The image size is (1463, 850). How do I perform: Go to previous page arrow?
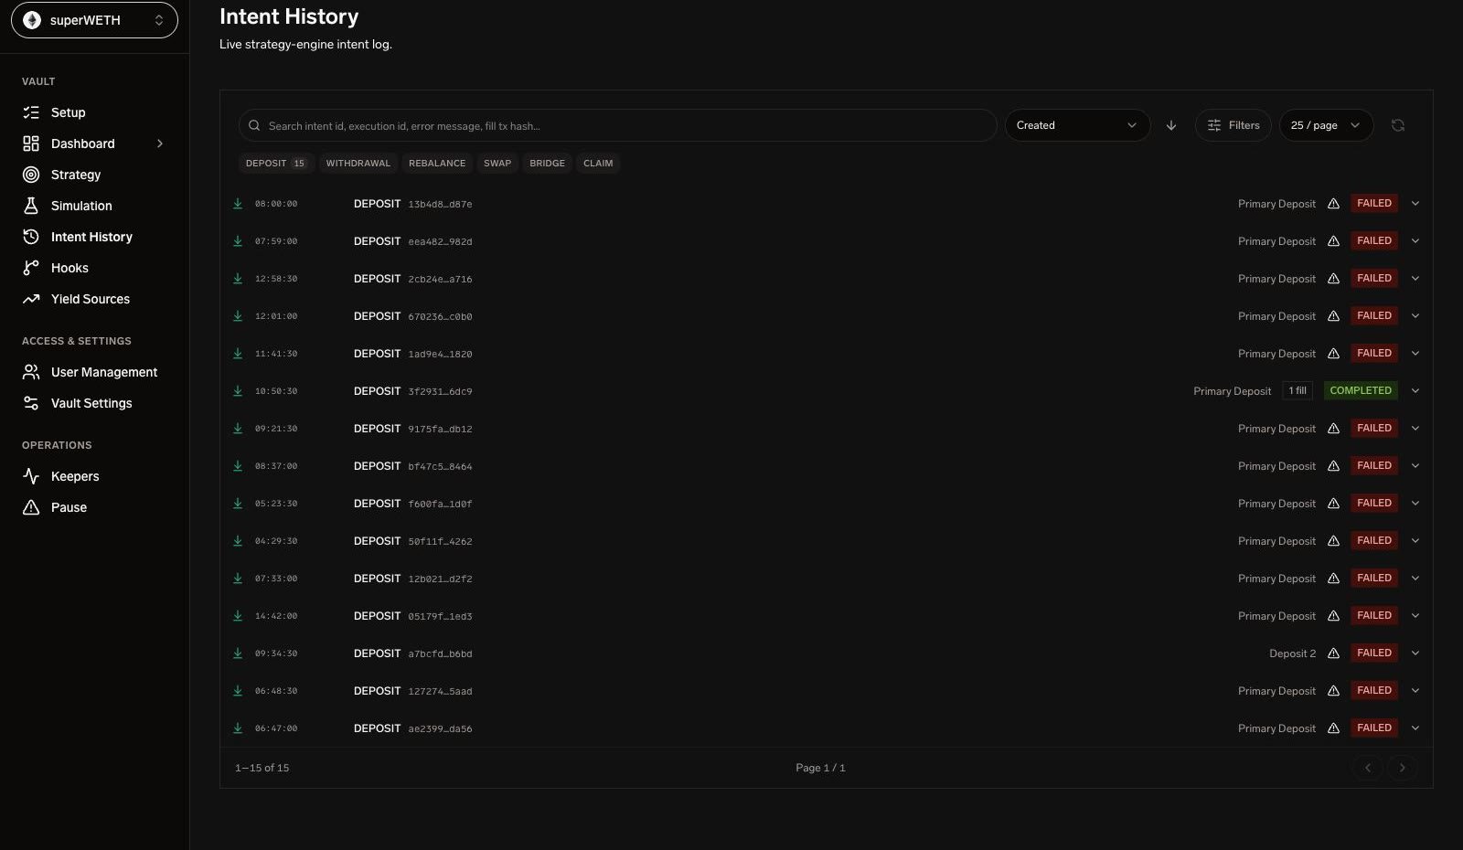(1368, 768)
